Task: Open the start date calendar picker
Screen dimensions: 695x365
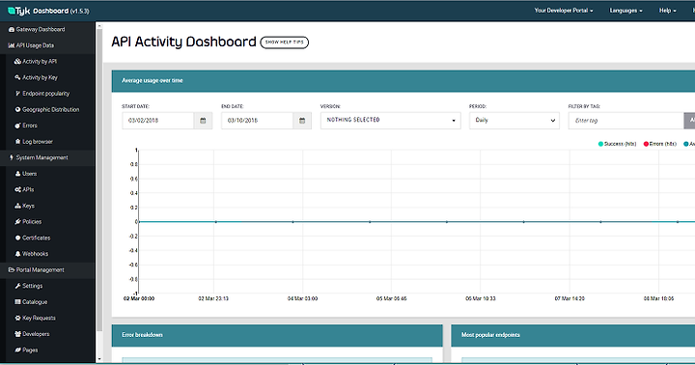Action: pos(203,121)
